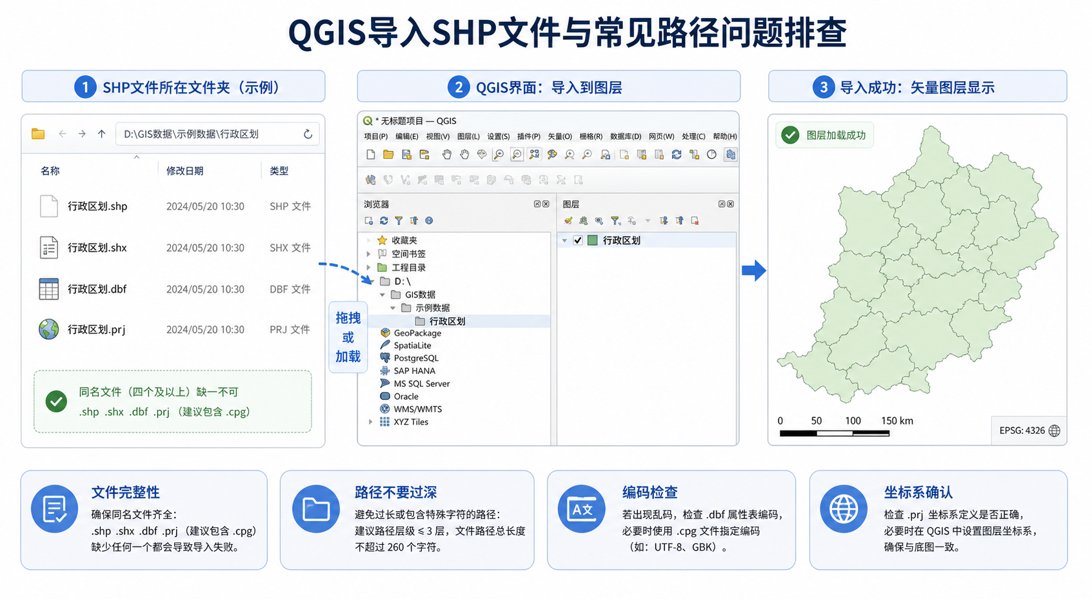Click the last icon on the main toolbar

tap(730, 154)
